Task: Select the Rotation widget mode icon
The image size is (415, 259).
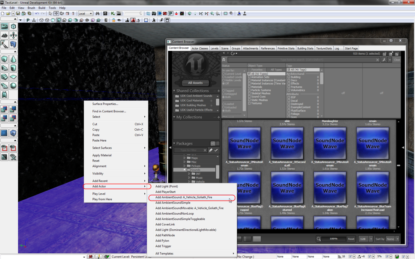Action: coord(62,13)
